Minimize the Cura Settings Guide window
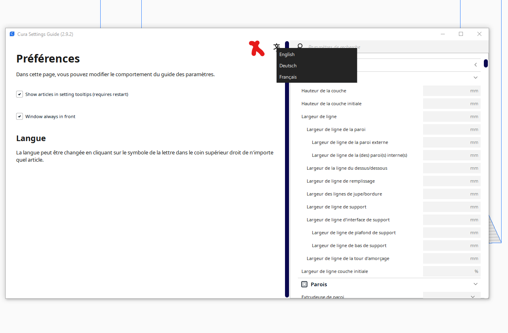Image resolution: width=508 pixels, height=333 pixels. pos(442,34)
